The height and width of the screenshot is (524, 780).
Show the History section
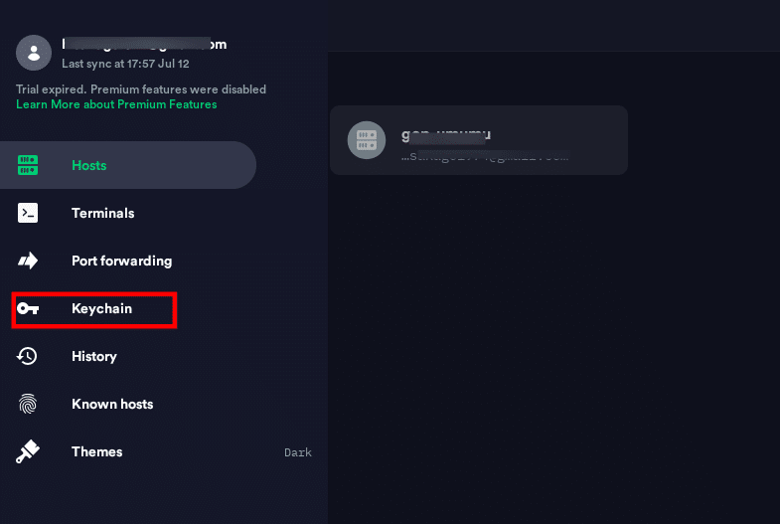click(94, 356)
